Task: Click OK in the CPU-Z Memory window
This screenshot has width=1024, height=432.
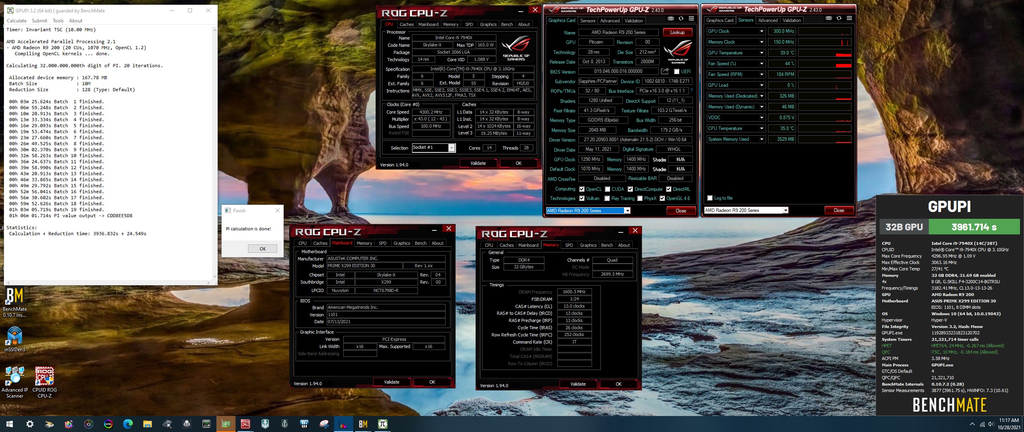Action: (618, 384)
